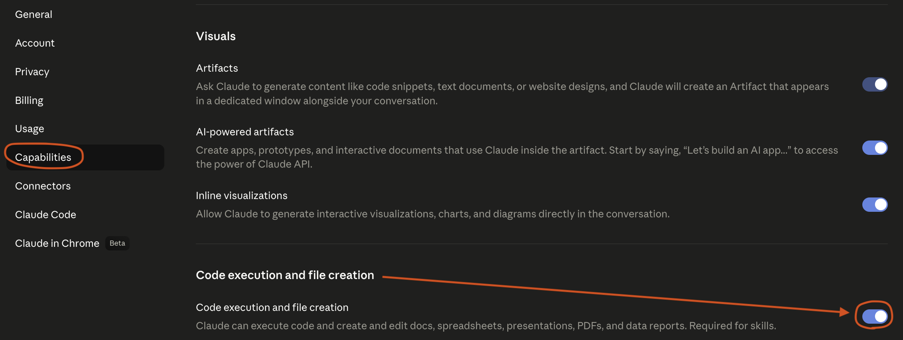Viewport: 903px width, 340px height.
Task: Open the General settings section
Action: click(x=34, y=14)
